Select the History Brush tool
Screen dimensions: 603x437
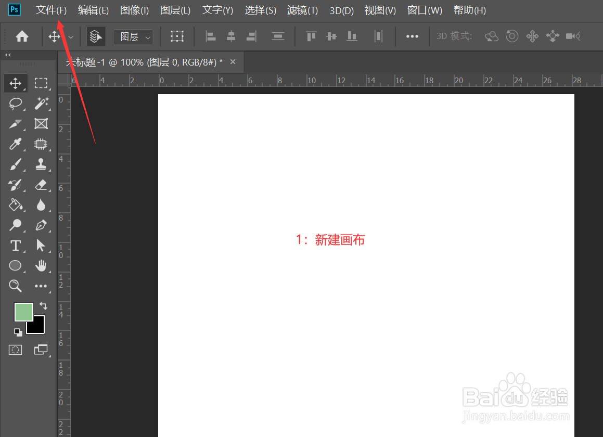(x=16, y=185)
